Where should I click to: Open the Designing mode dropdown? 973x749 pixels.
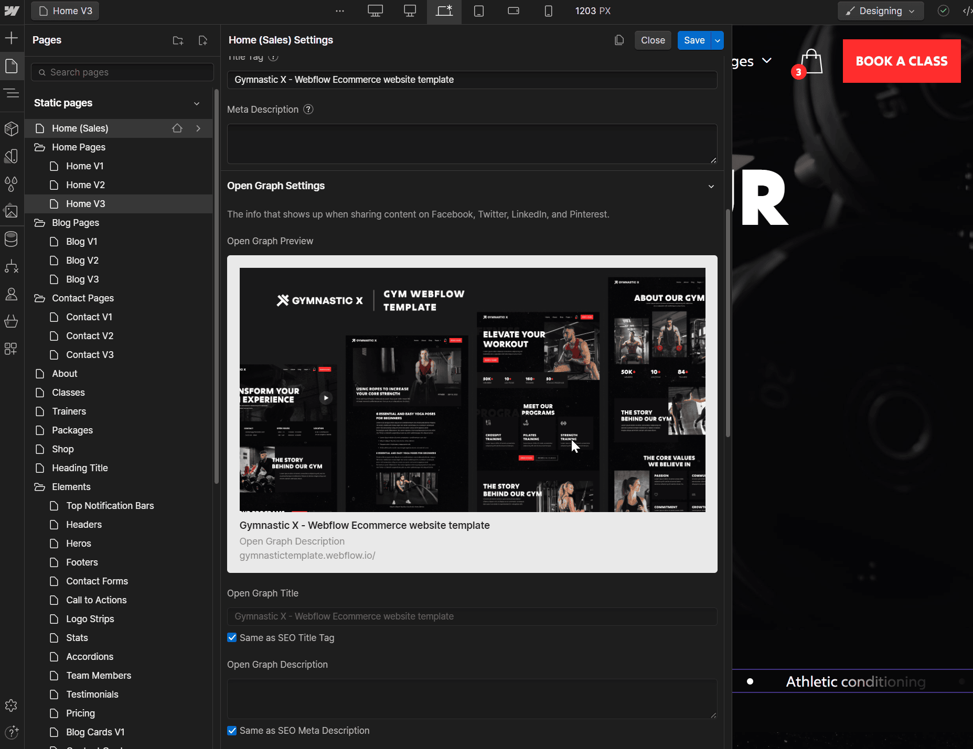coord(881,11)
